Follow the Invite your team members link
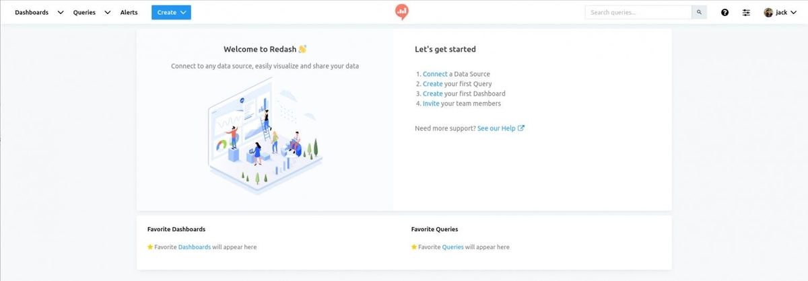The height and width of the screenshot is (281, 808). (430, 104)
